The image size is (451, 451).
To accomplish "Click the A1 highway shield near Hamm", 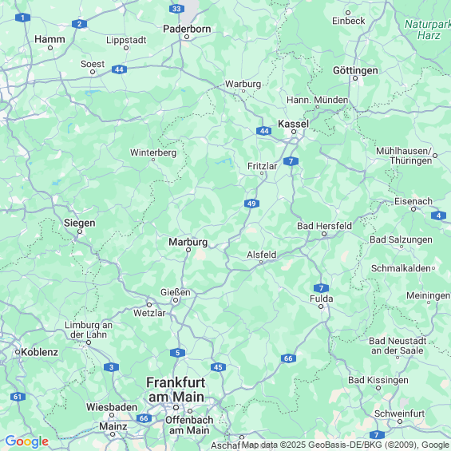I will [x=22, y=18].
